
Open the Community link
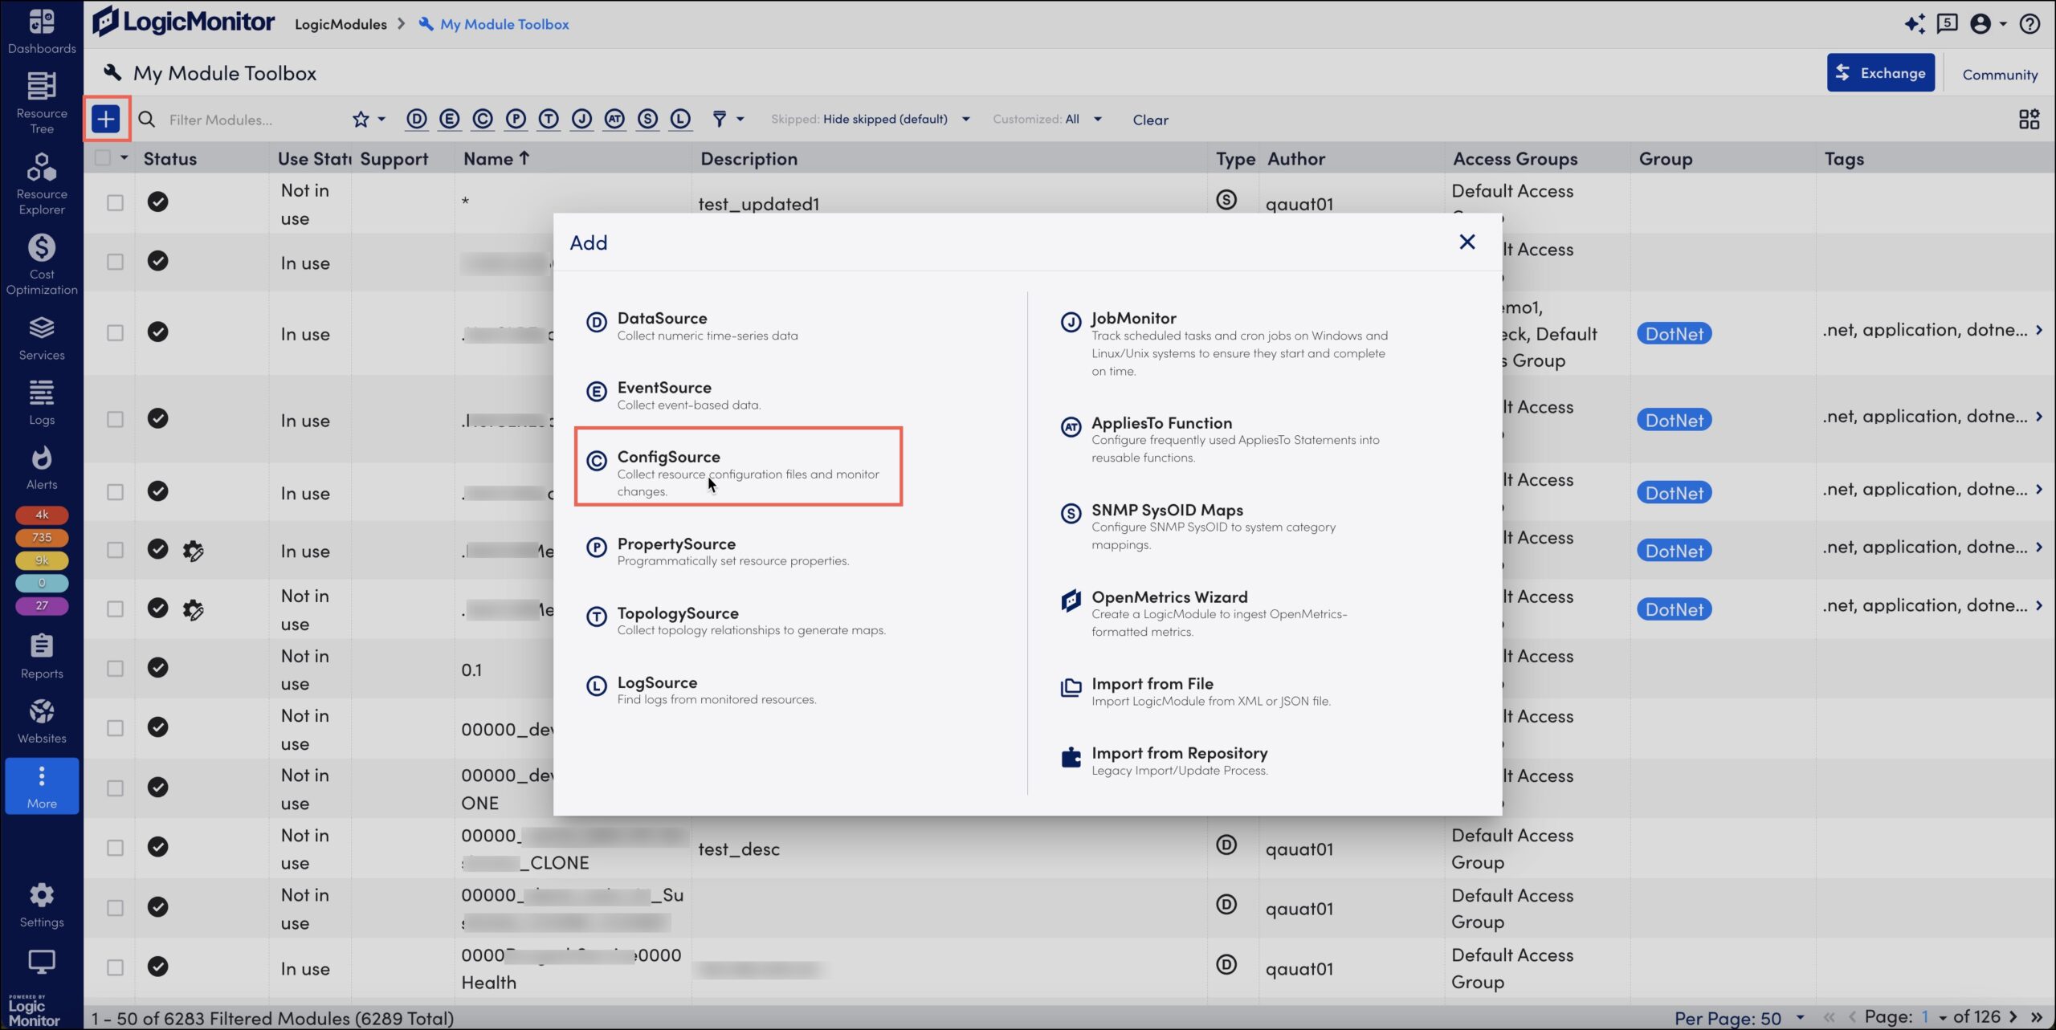tap(2000, 74)
